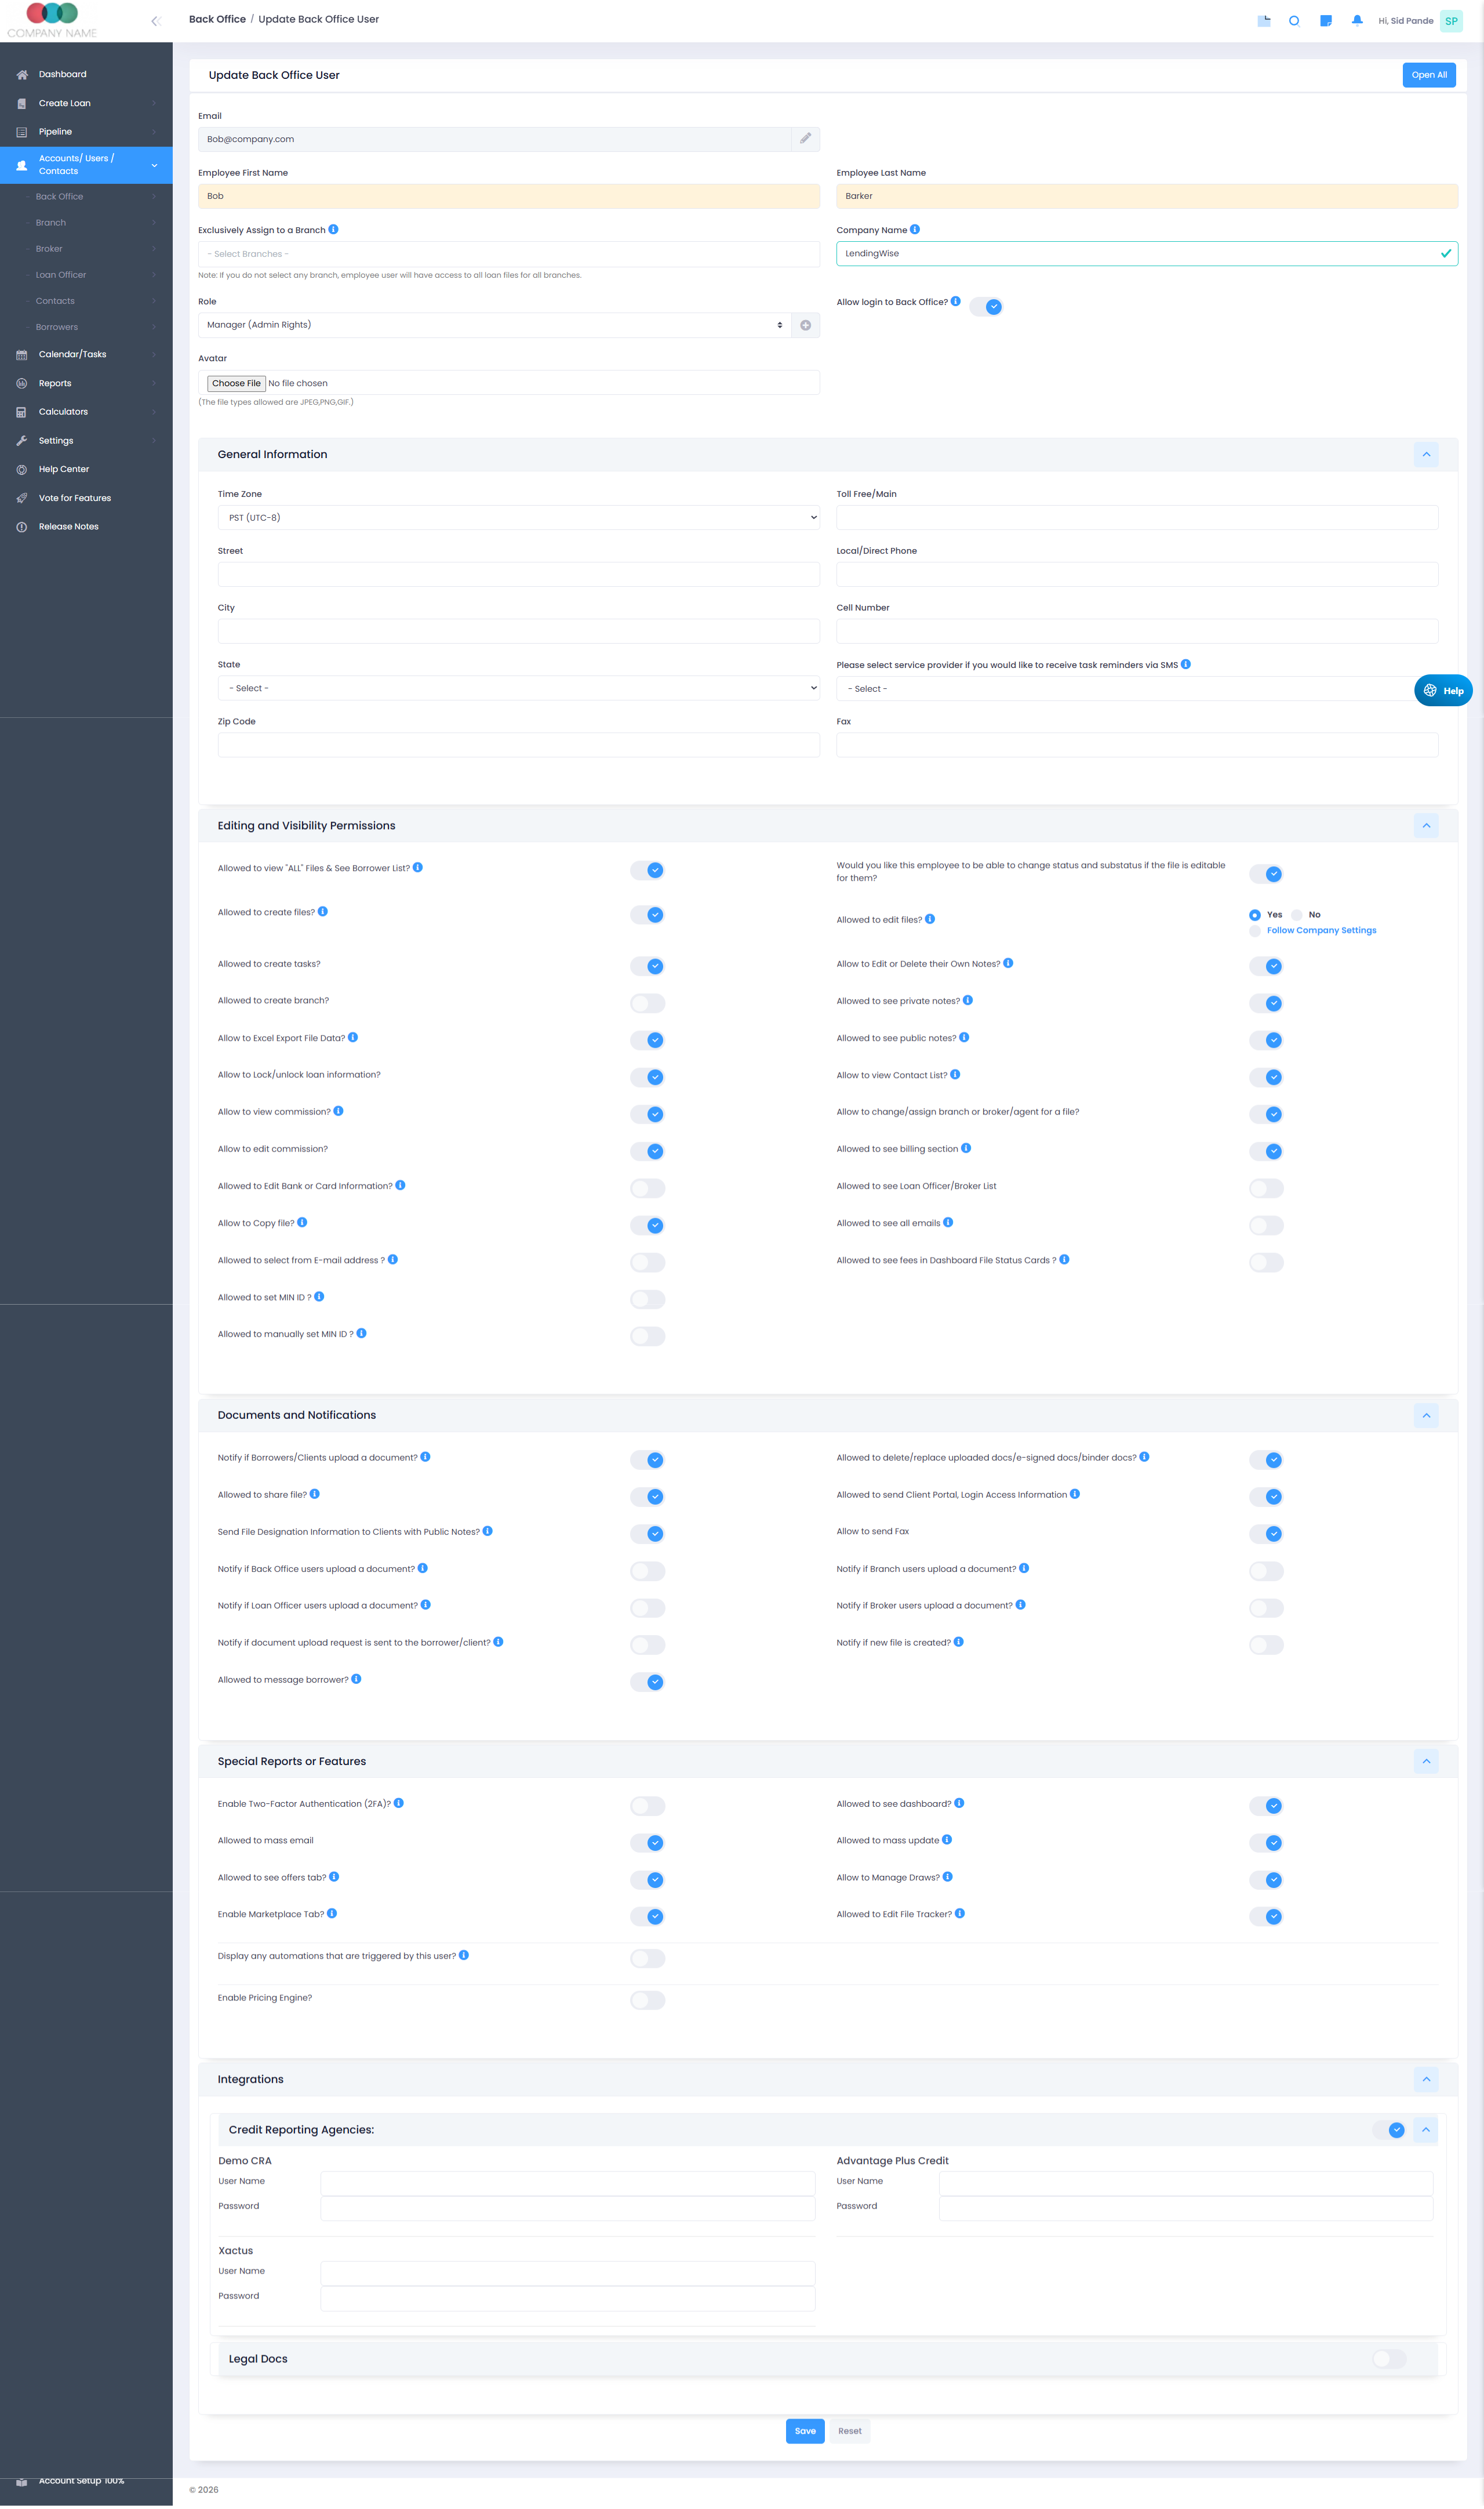Click info icon beside Company Name
The height and width of the screenshot is (2509, 1484).
click(915, 230)
